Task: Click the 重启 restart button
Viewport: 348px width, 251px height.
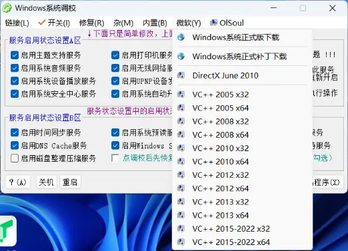Action: click(70, 182)
